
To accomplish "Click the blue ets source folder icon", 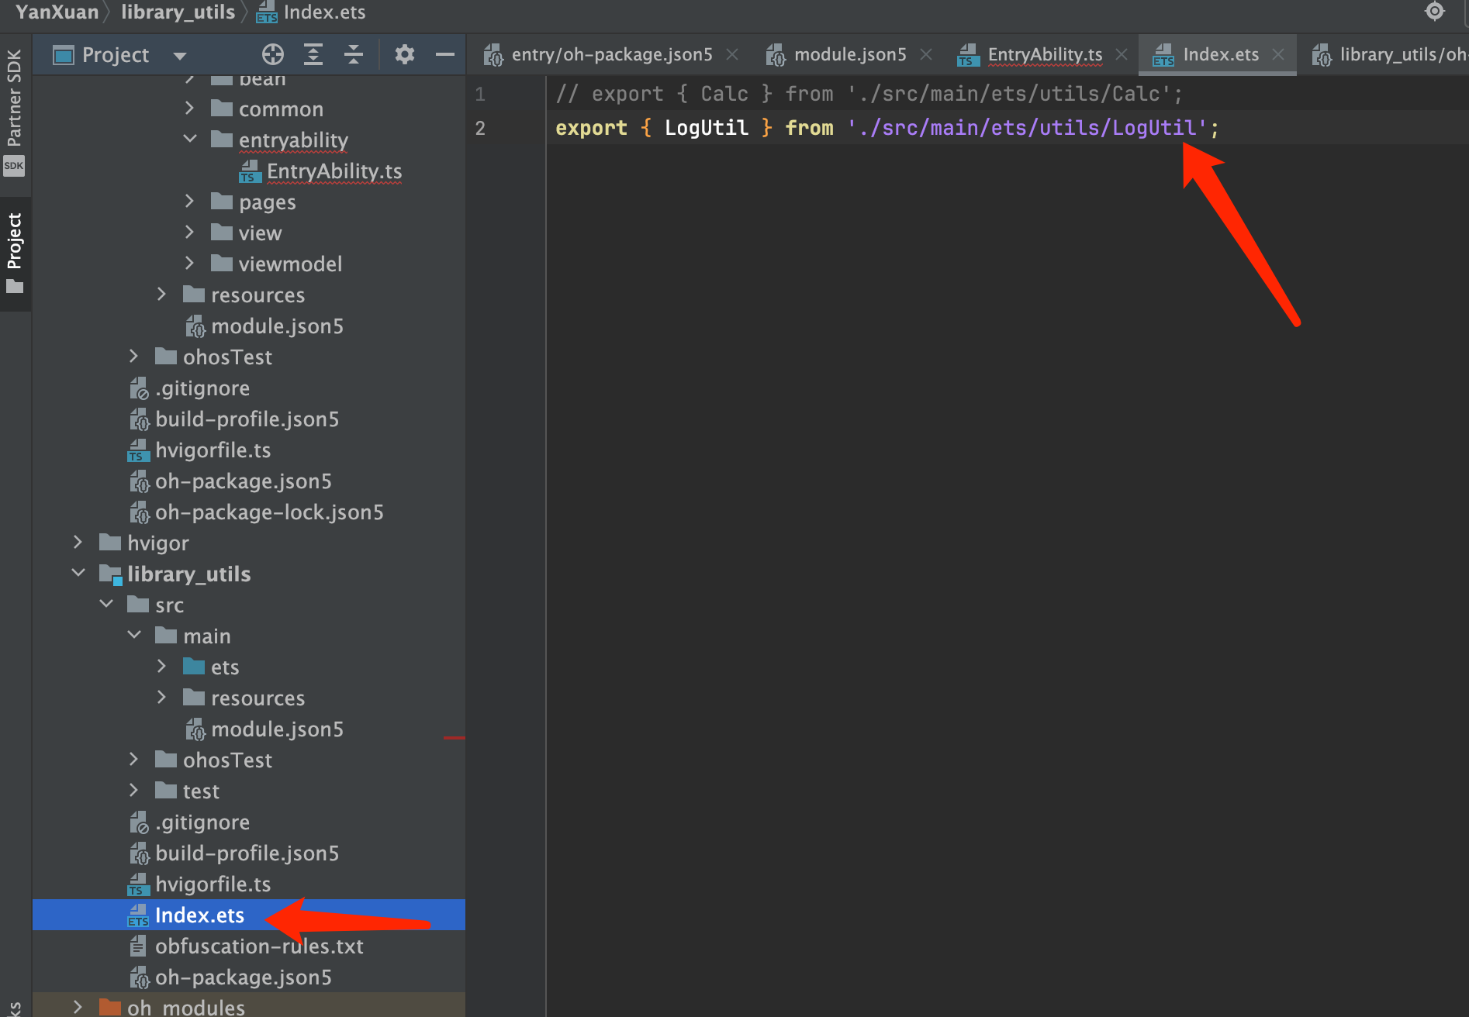I will pos(194,667).
